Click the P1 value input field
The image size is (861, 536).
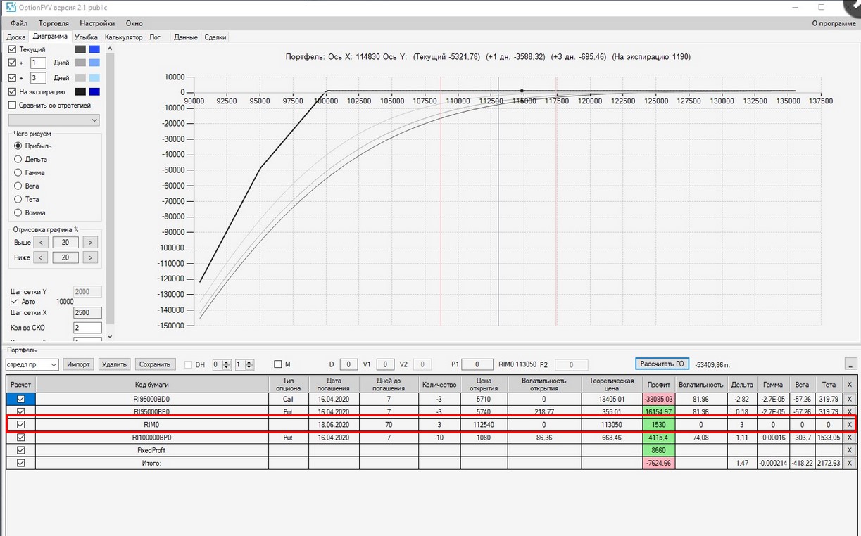tap(479, 364)
